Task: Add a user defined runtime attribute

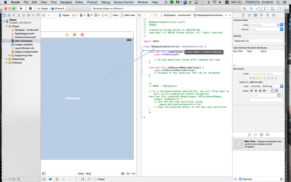Action: [x=234, y=65]
